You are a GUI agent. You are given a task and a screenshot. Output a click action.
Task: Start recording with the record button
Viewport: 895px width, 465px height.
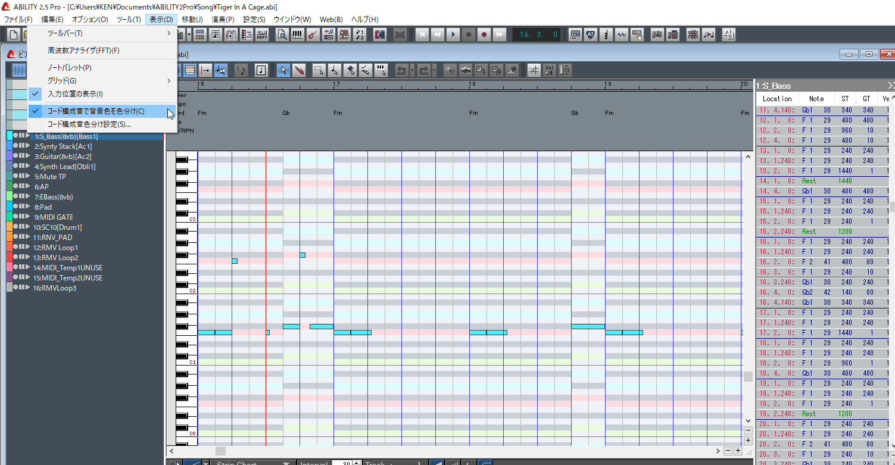484,35
